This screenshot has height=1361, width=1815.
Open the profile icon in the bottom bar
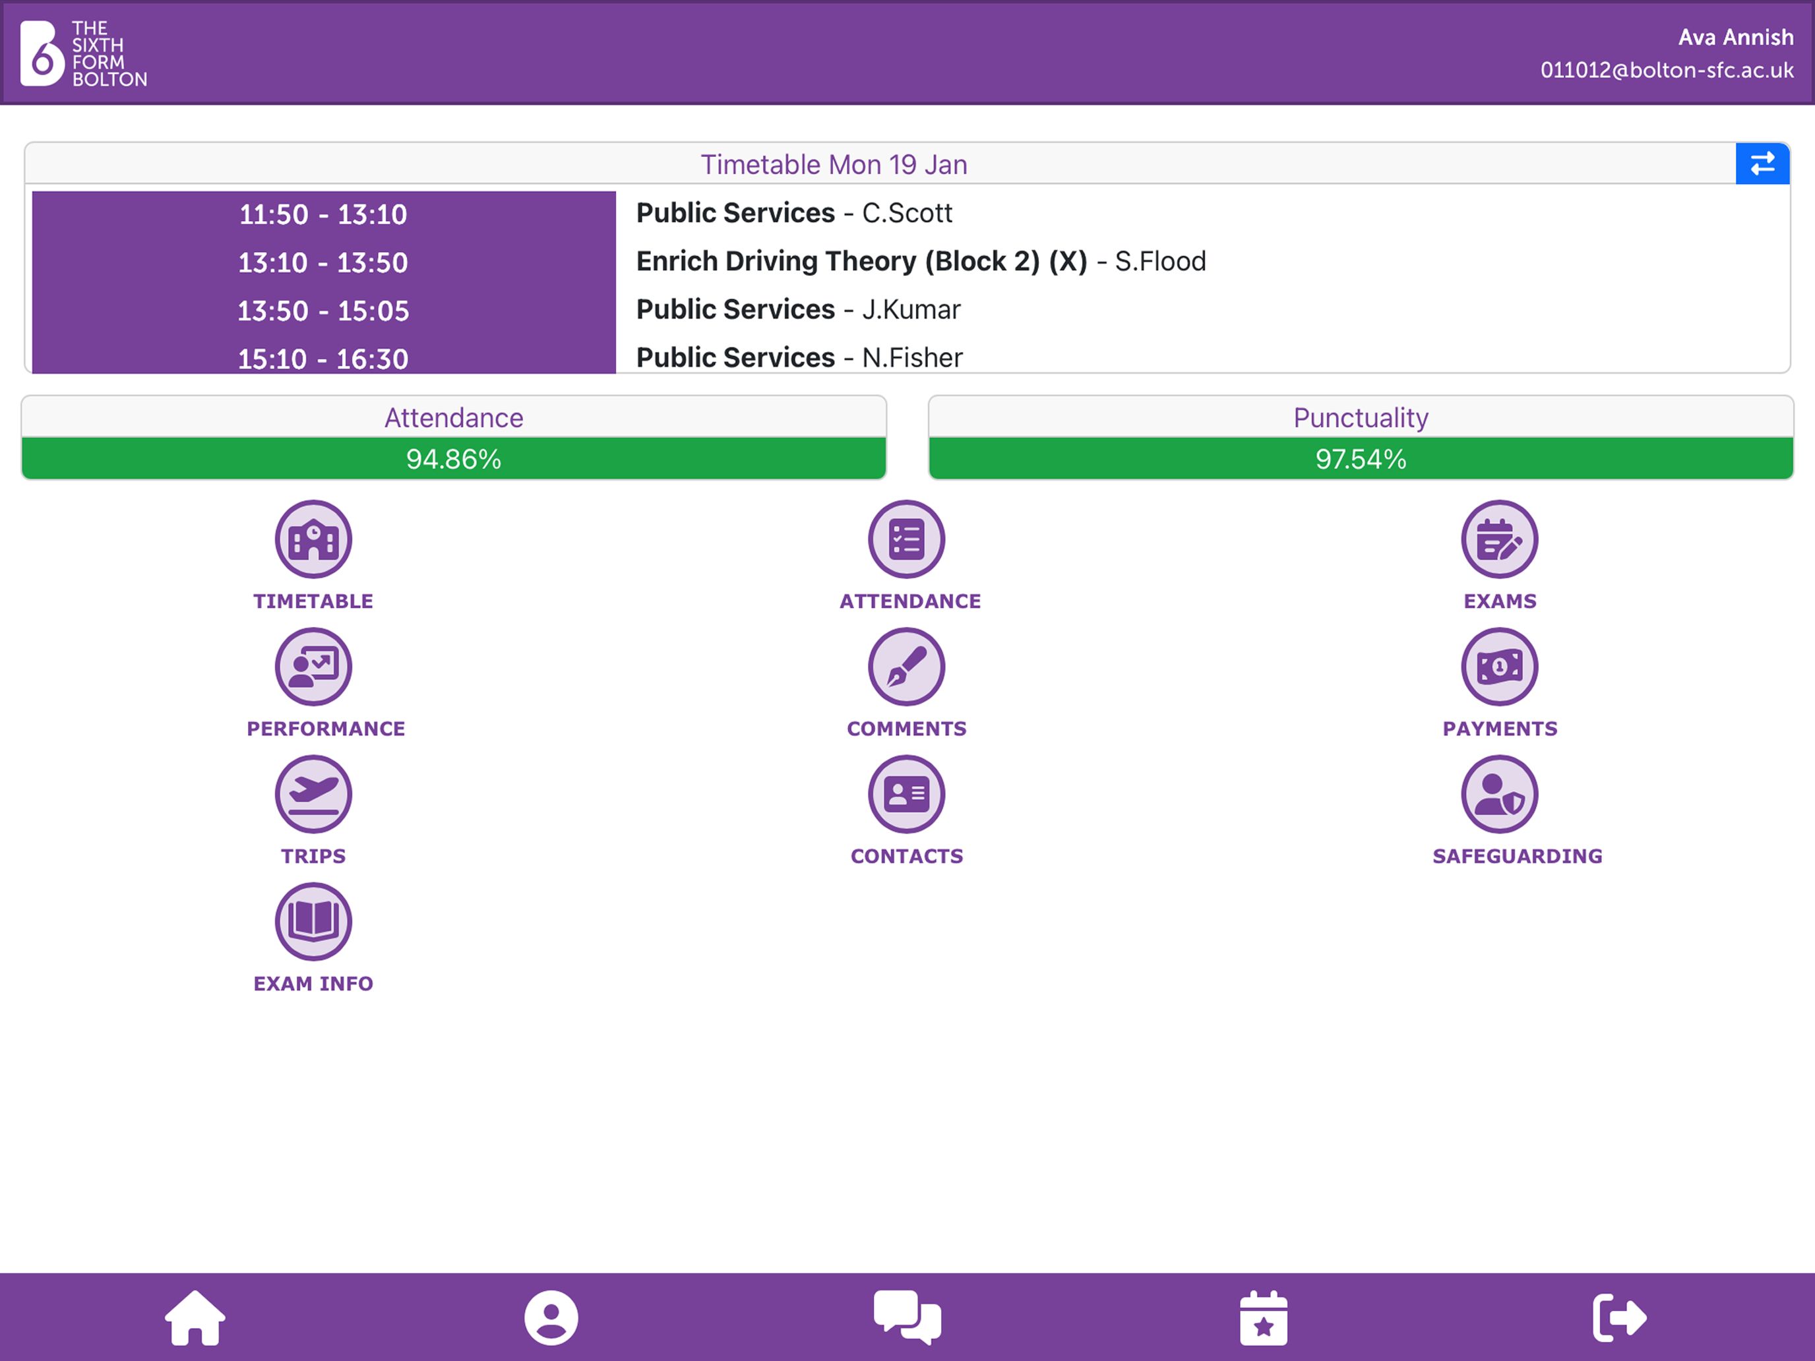click(x=551, y=1317)
